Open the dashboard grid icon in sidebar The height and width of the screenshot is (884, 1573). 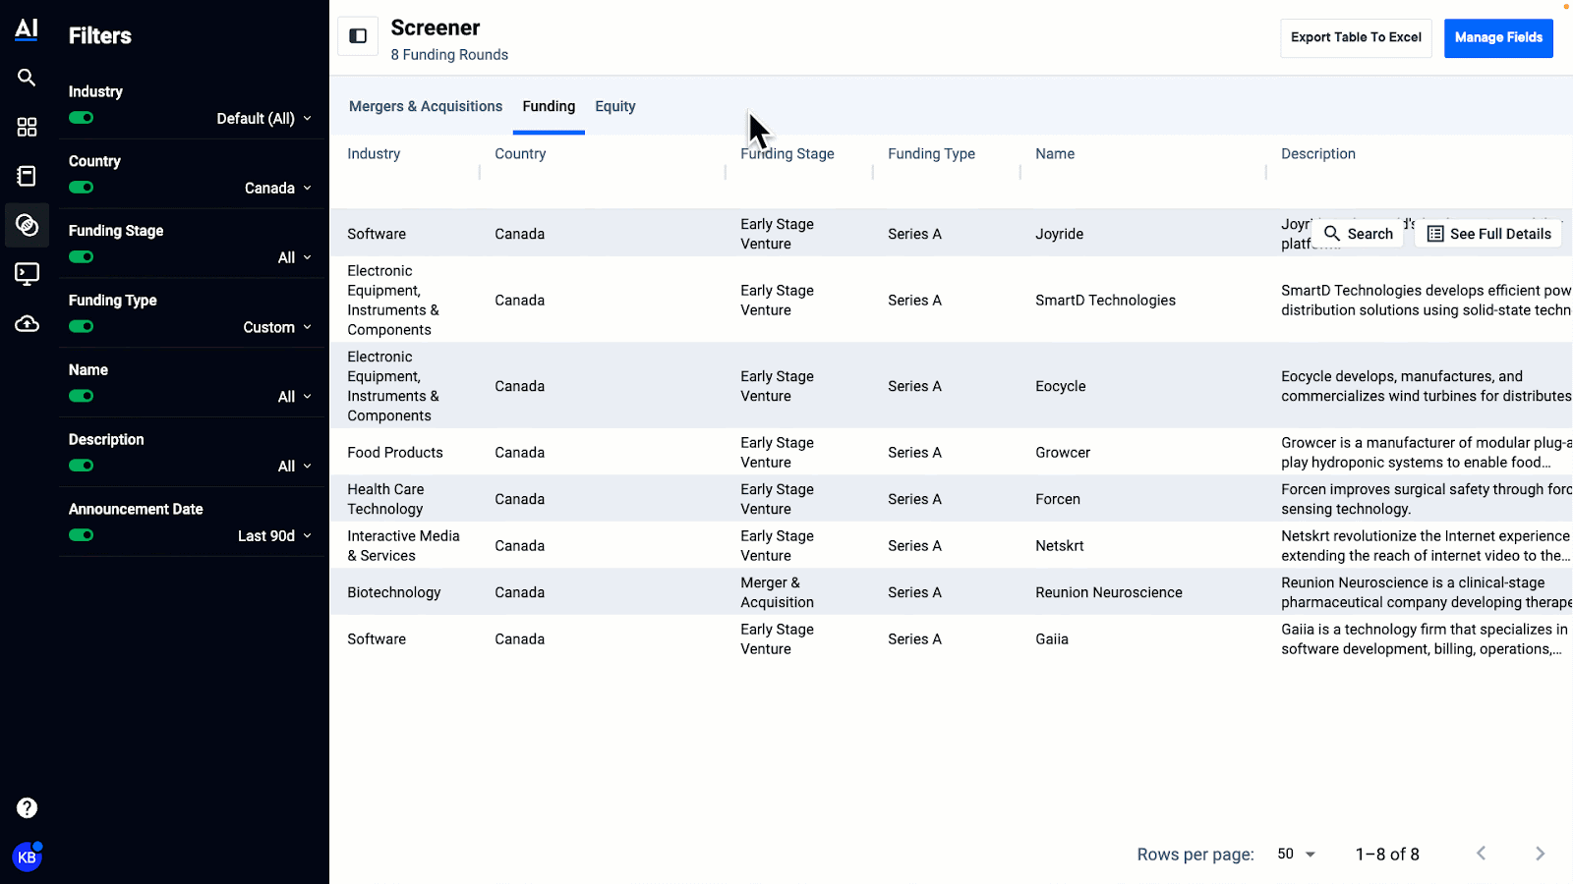pos(27,127)
